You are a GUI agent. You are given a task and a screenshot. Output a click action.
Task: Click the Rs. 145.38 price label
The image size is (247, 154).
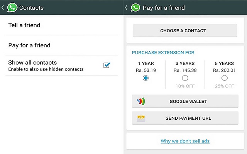(185, 70)
